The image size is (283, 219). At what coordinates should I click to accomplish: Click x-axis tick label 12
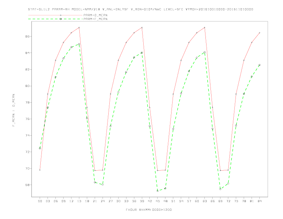tap(71, 201)
